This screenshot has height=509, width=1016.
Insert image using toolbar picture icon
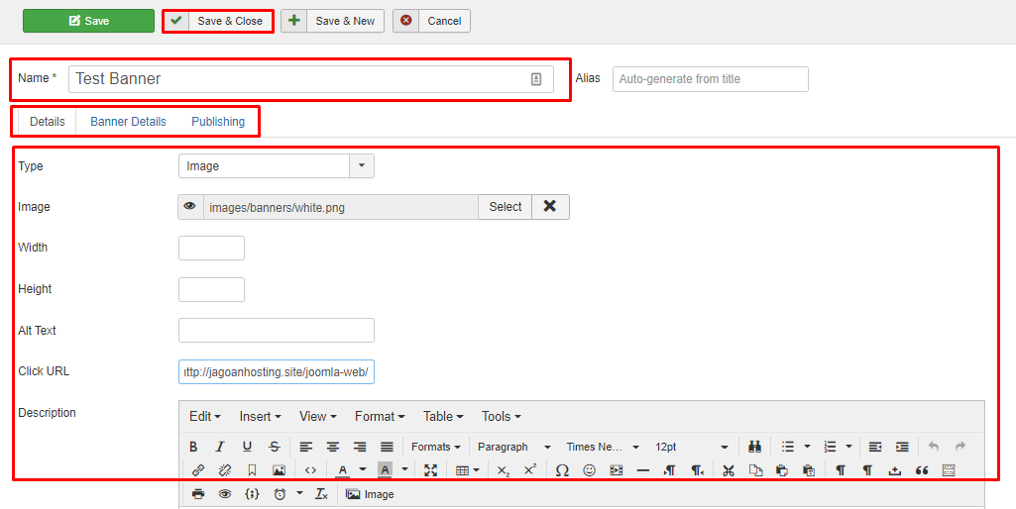click(279, 470)
